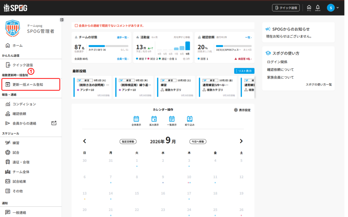Click the SPOG logo in header

click(16, 8)
